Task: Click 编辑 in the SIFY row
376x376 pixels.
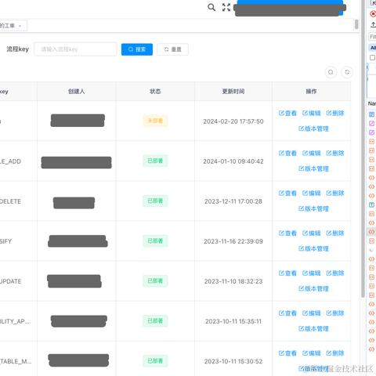Action: [311, 233]
